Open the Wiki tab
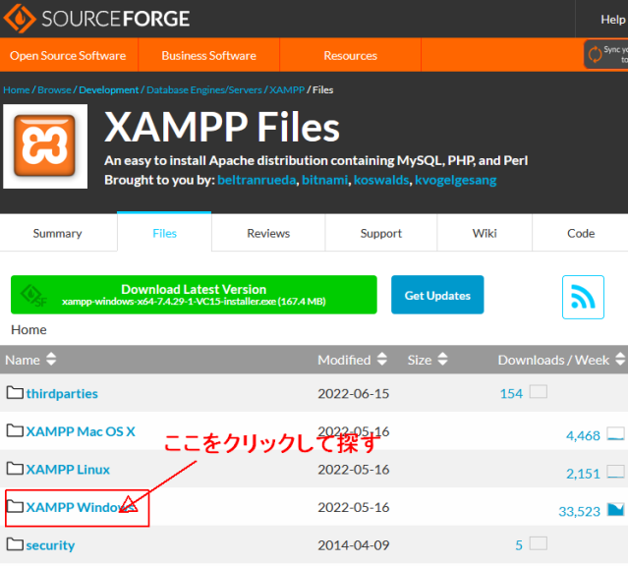Screen dimensions: 628x566 point(485,233)
